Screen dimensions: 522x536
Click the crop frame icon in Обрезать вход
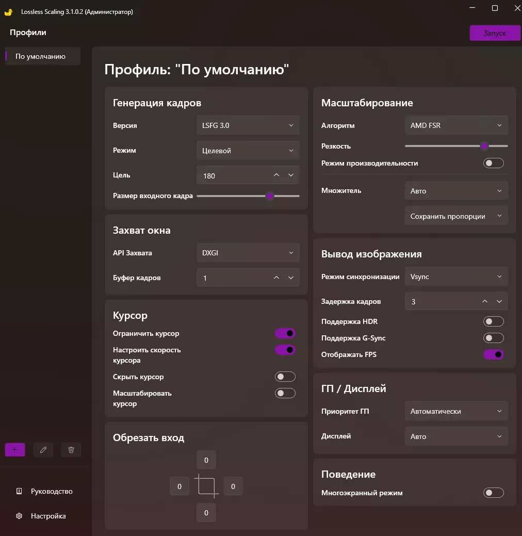(206, 486)
